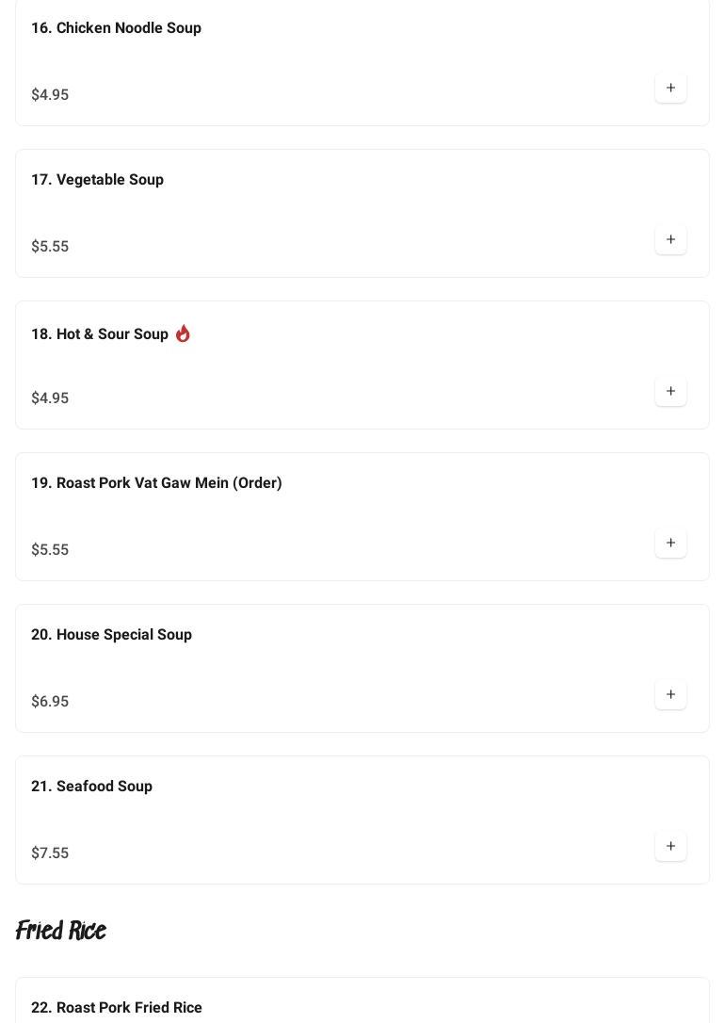Add Chicken Noodle Soup using plus icon

(x=670, y=88)
